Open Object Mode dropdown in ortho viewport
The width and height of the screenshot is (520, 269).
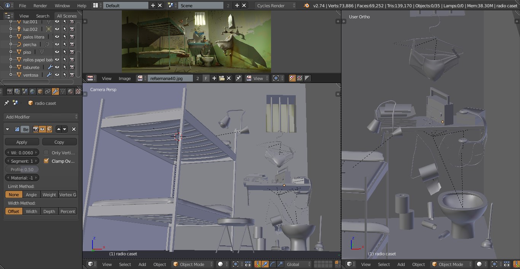[451, 264]
